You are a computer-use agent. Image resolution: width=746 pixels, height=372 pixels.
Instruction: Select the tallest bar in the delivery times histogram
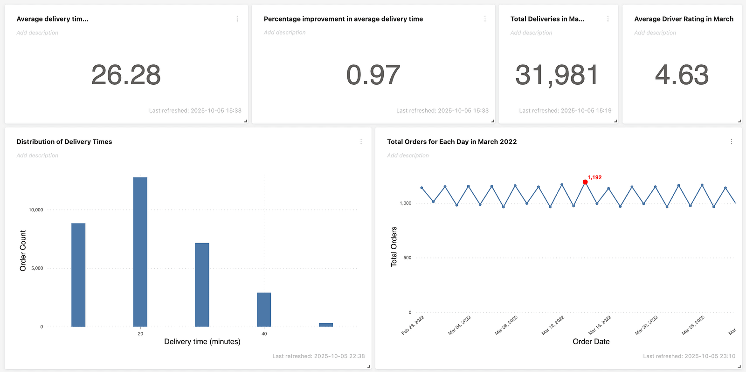pos(140,251)
